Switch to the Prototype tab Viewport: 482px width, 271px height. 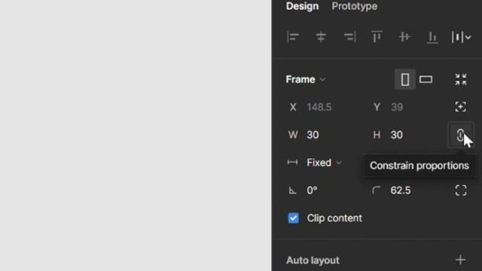pyautogui.click(x=355, y=6)
